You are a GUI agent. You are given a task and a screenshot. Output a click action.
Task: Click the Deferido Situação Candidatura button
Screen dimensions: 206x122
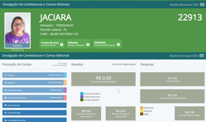pos(79,44)
